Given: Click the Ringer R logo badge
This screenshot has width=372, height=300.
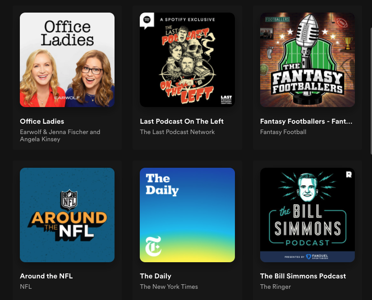Looking at the screenshot, I should [x=349, y=175].
